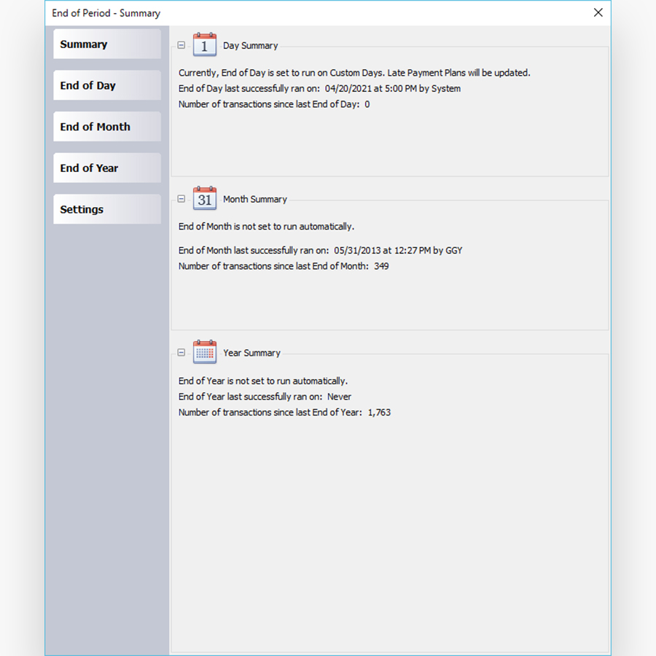Click the Day Summary calendar icon

pos(204,44)
